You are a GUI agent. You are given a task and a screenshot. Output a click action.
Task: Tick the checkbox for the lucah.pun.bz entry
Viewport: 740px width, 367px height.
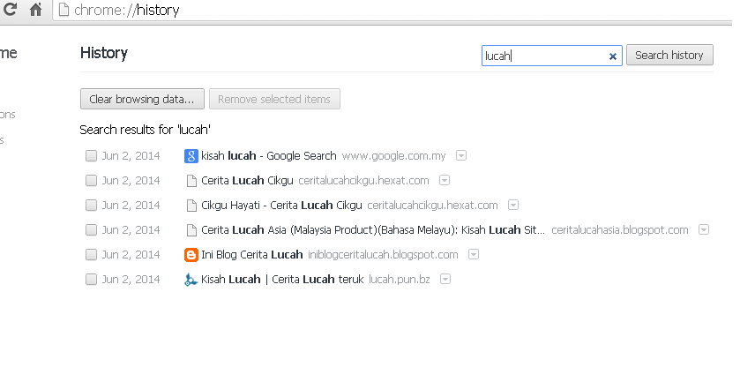[x=91, y=280]
